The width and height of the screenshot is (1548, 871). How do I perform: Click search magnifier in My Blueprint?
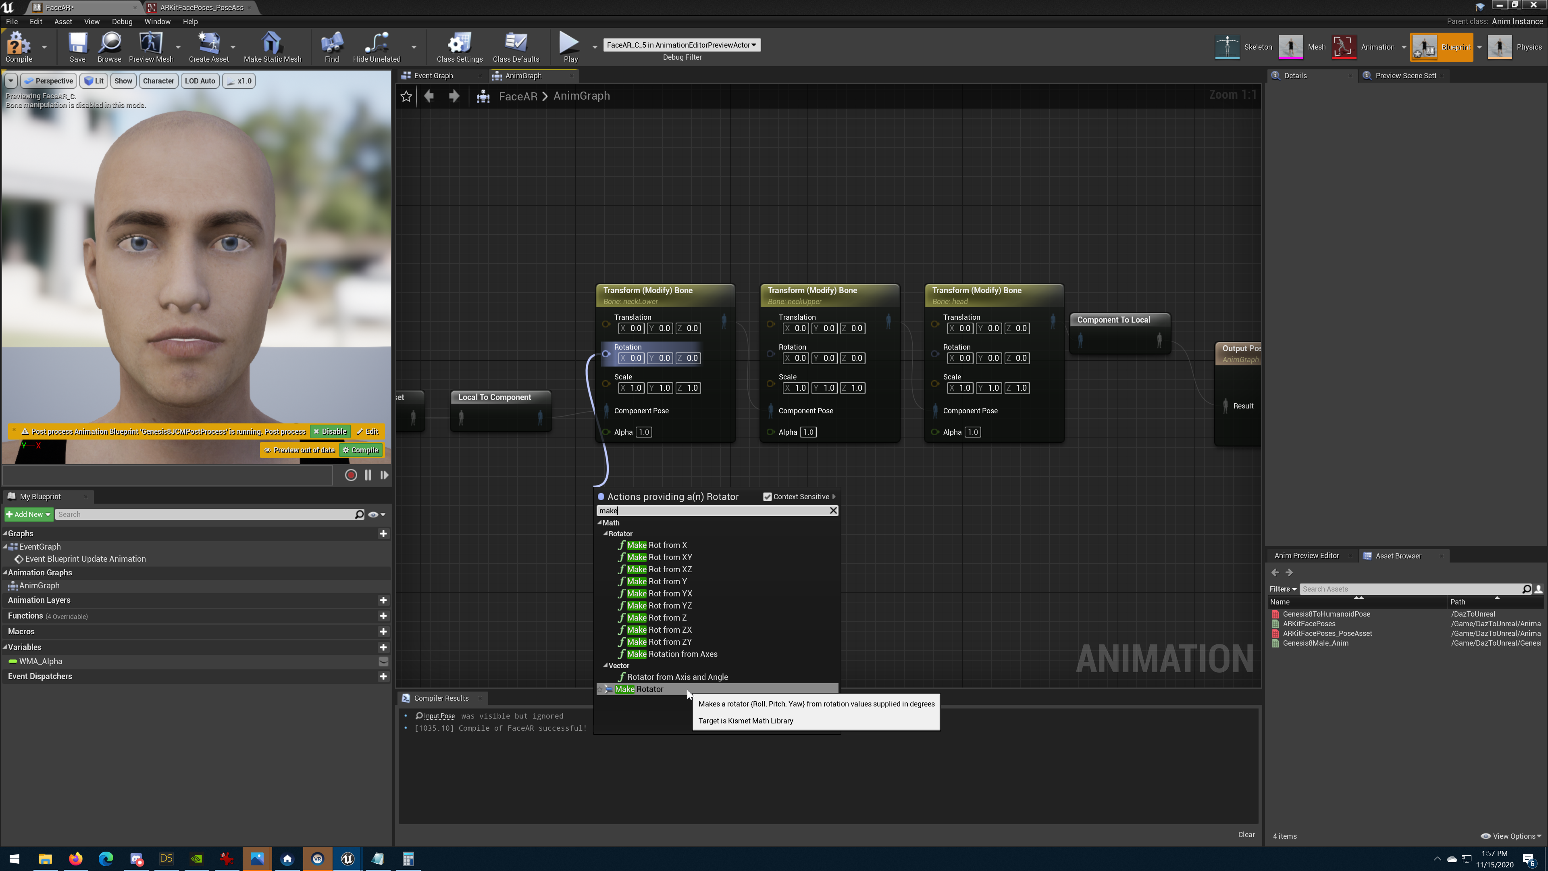359,515
